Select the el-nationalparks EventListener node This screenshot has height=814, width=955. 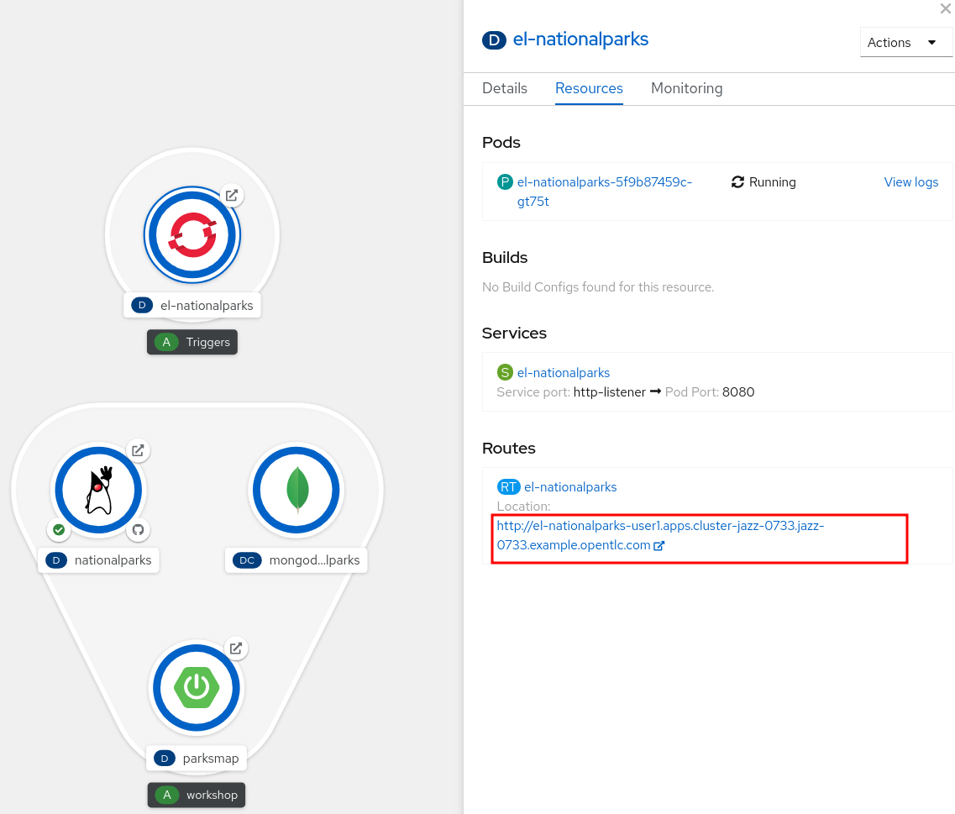(x=192, y=235)
